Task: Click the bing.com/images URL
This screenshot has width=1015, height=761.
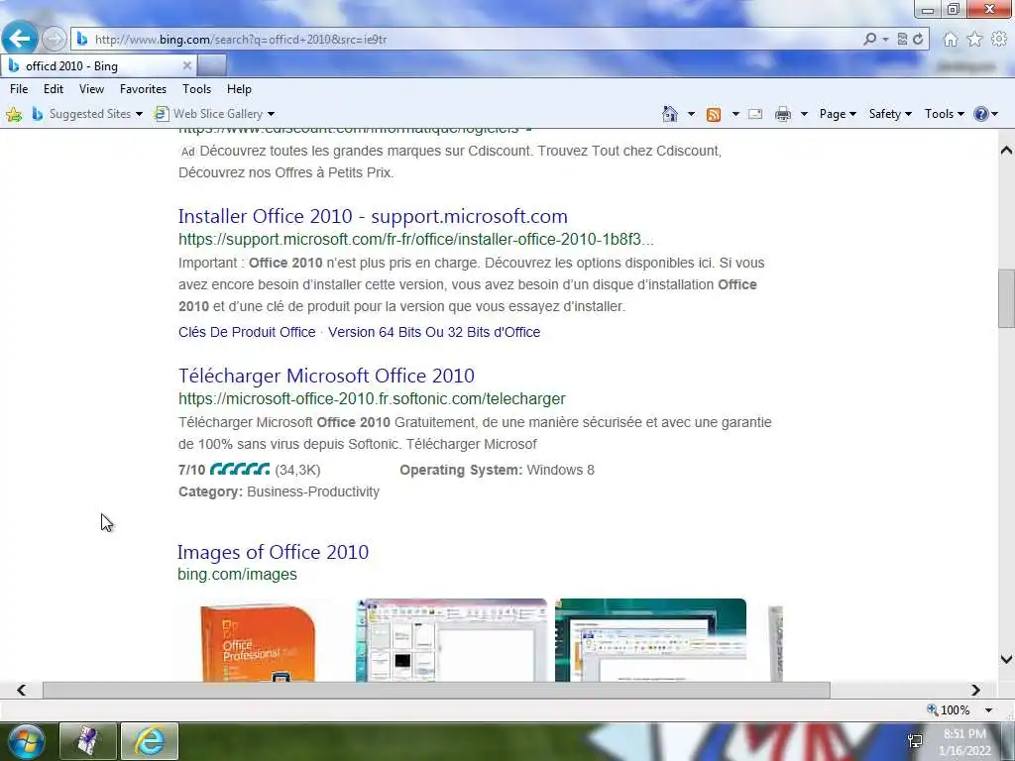Action: (237, 575)
